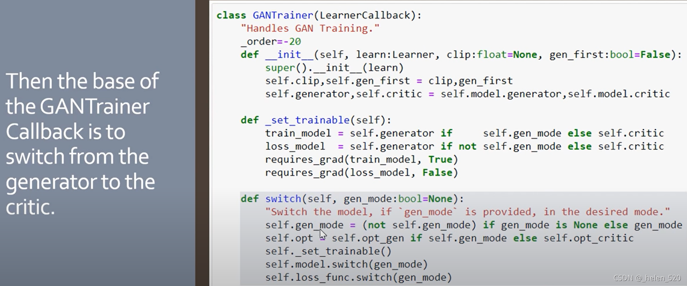The height and width of the screenshot is (286, 687).
Task: Click the 'def switch(self, gen_mode:bool=None):' line
Action: pos(352,199)
